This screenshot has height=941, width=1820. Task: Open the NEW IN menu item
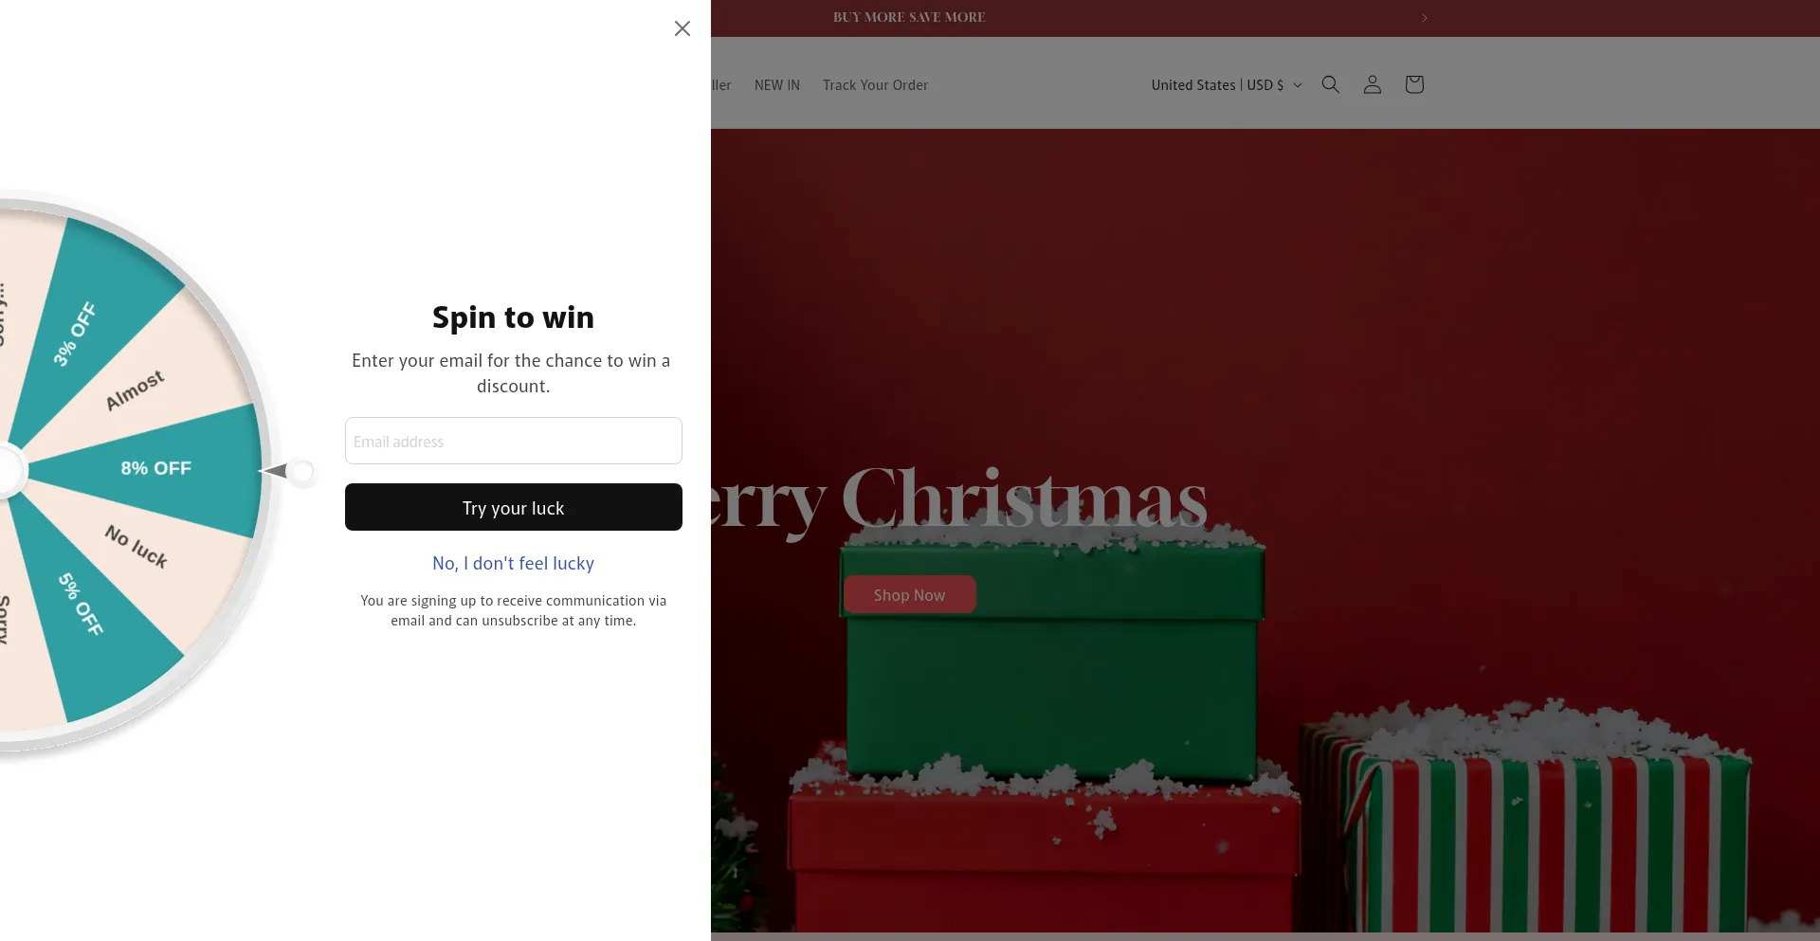[x=777, y=85]
